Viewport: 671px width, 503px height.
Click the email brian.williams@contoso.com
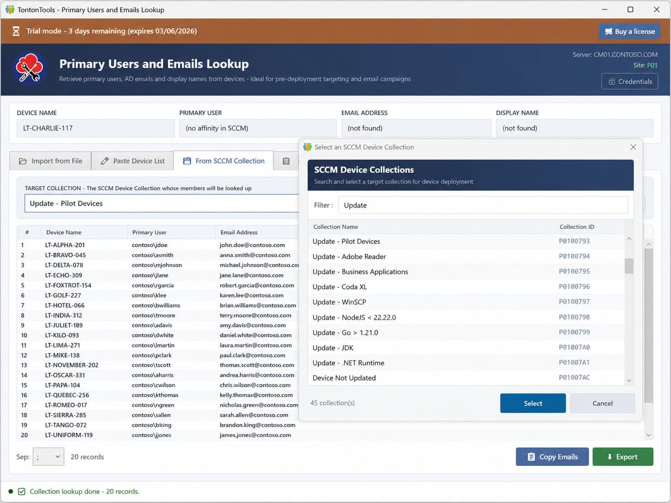click(x=258, y=305)
